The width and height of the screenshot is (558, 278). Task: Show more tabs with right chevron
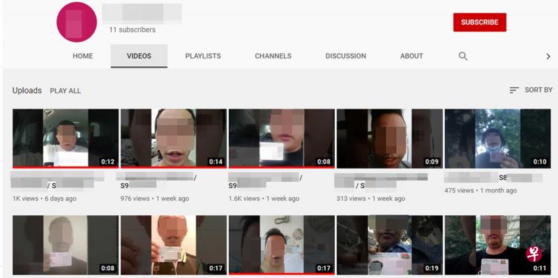[x=548, y=56]
